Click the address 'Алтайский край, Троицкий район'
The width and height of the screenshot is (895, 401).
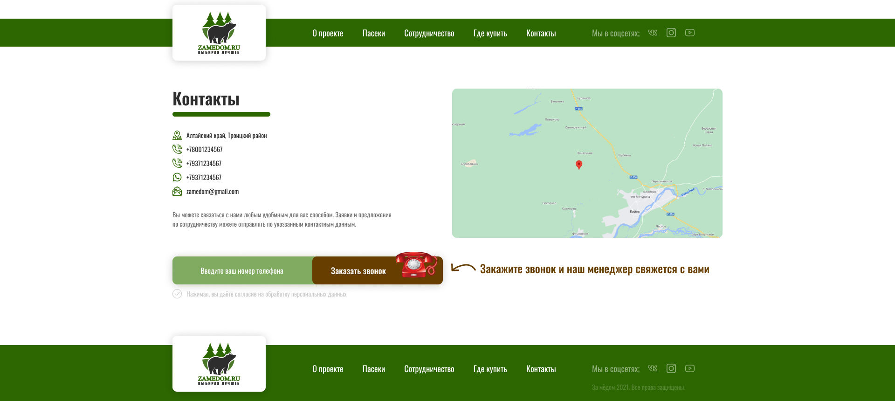pyautogui.click(x=227, y=136)
